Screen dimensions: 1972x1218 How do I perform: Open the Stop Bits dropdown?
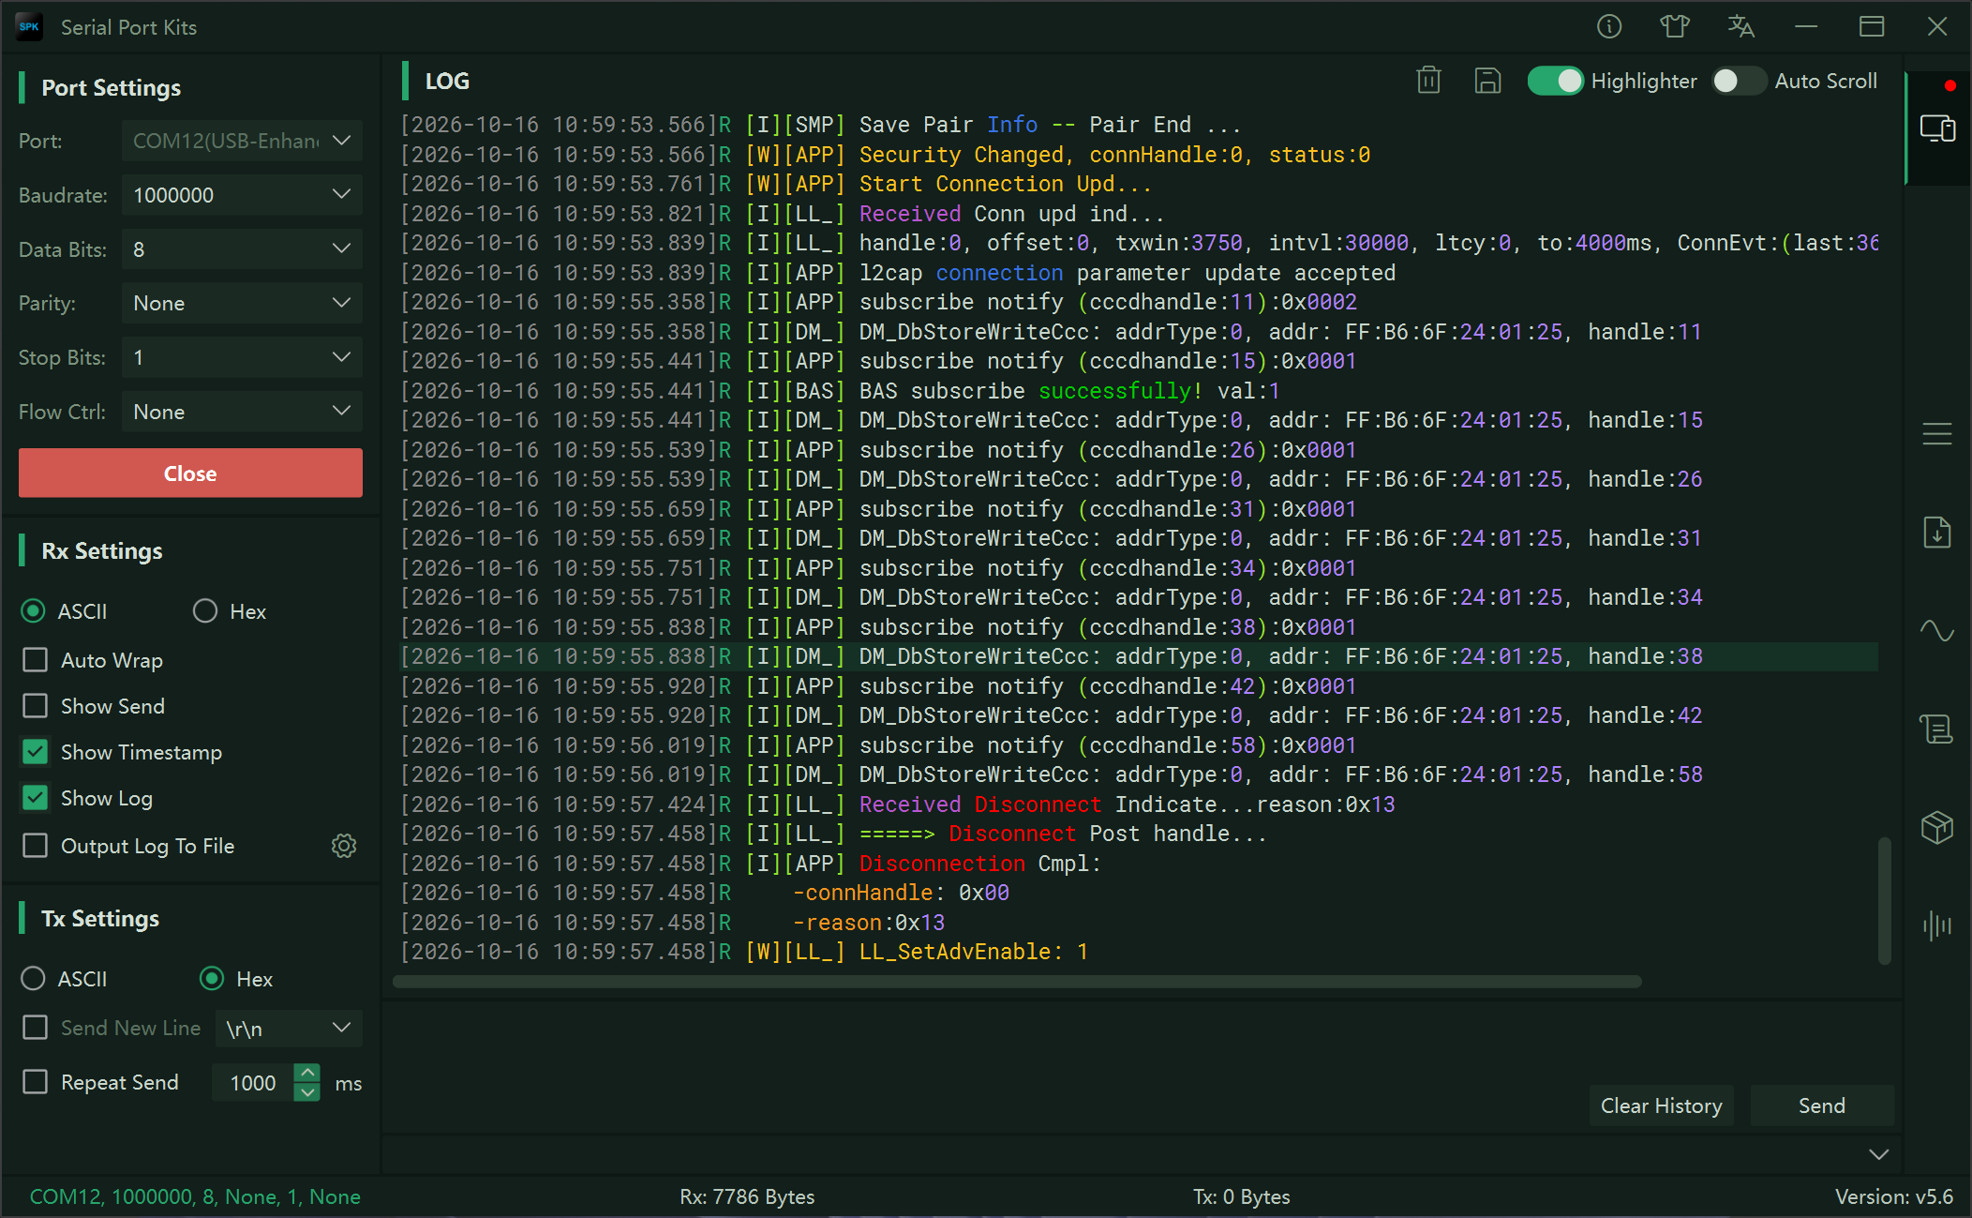pyautogui.click(x=242, y=357)
